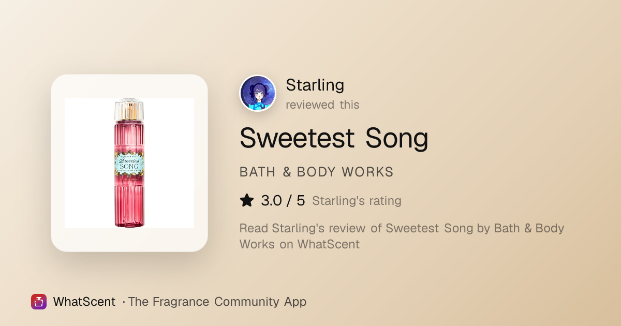Open the Sweetest Song bottle product image

pyautogui.click(x=129, y=163)
